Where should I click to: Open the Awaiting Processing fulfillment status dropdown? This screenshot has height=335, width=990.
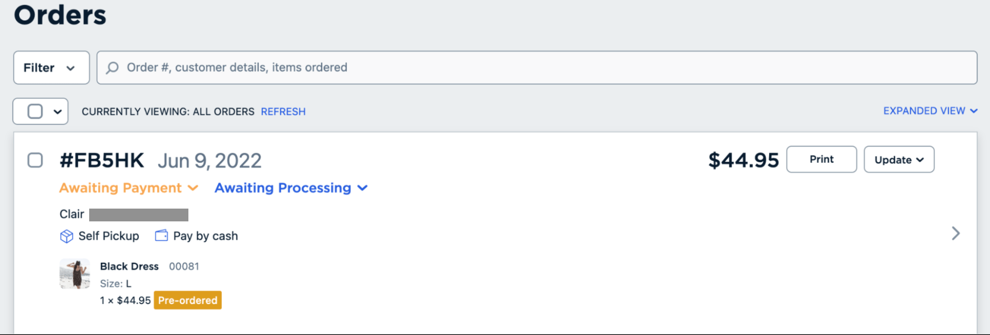[291, 188]
